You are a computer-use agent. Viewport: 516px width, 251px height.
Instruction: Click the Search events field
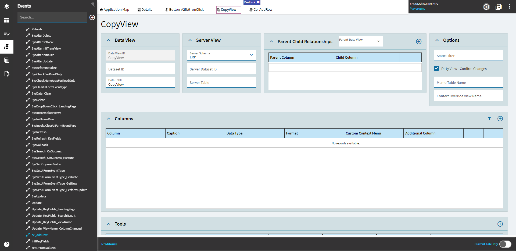52,17
